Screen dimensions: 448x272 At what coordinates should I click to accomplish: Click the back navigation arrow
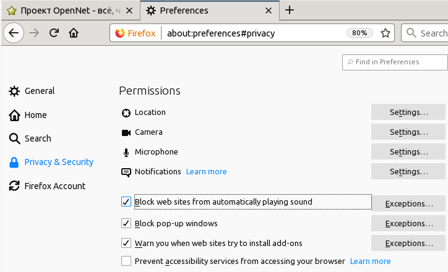pos(15,33)
